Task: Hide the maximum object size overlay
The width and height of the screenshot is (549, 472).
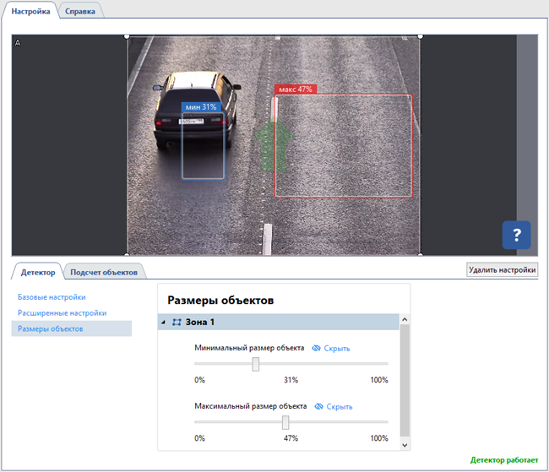Action: click(340, 406)
